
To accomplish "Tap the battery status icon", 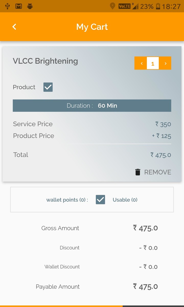I will pos(158,6).
